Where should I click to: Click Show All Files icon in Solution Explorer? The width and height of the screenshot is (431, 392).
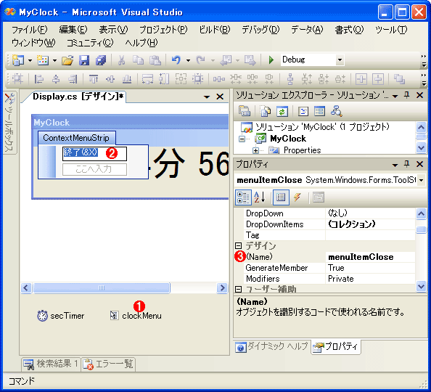tap(266, 111)
